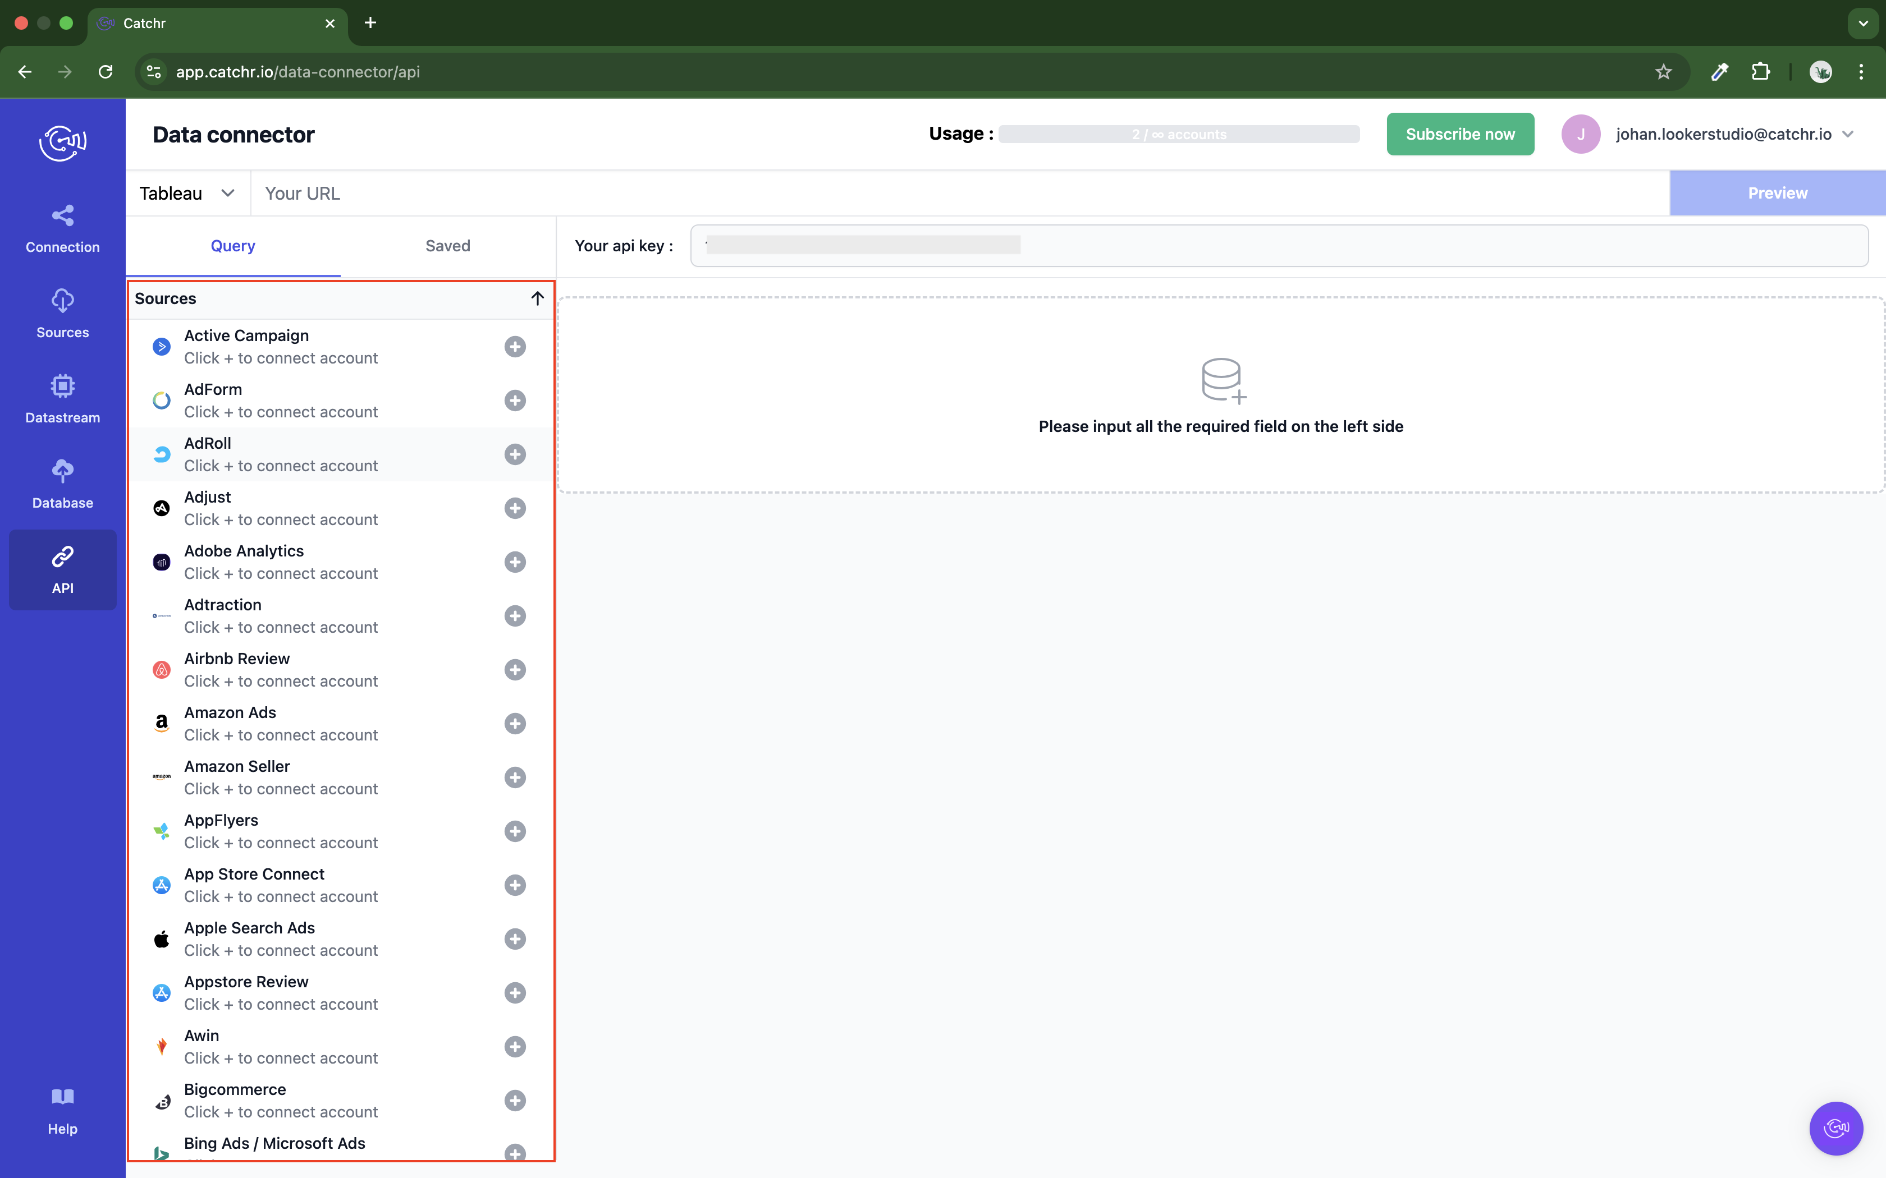Add an Awin account with plus icon
This screenshot has height=1178, width=1886.
pos(515,1046)
